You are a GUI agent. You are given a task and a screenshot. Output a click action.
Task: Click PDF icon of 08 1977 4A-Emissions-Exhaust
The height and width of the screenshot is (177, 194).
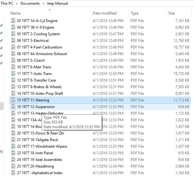click(x=13, y=54)
